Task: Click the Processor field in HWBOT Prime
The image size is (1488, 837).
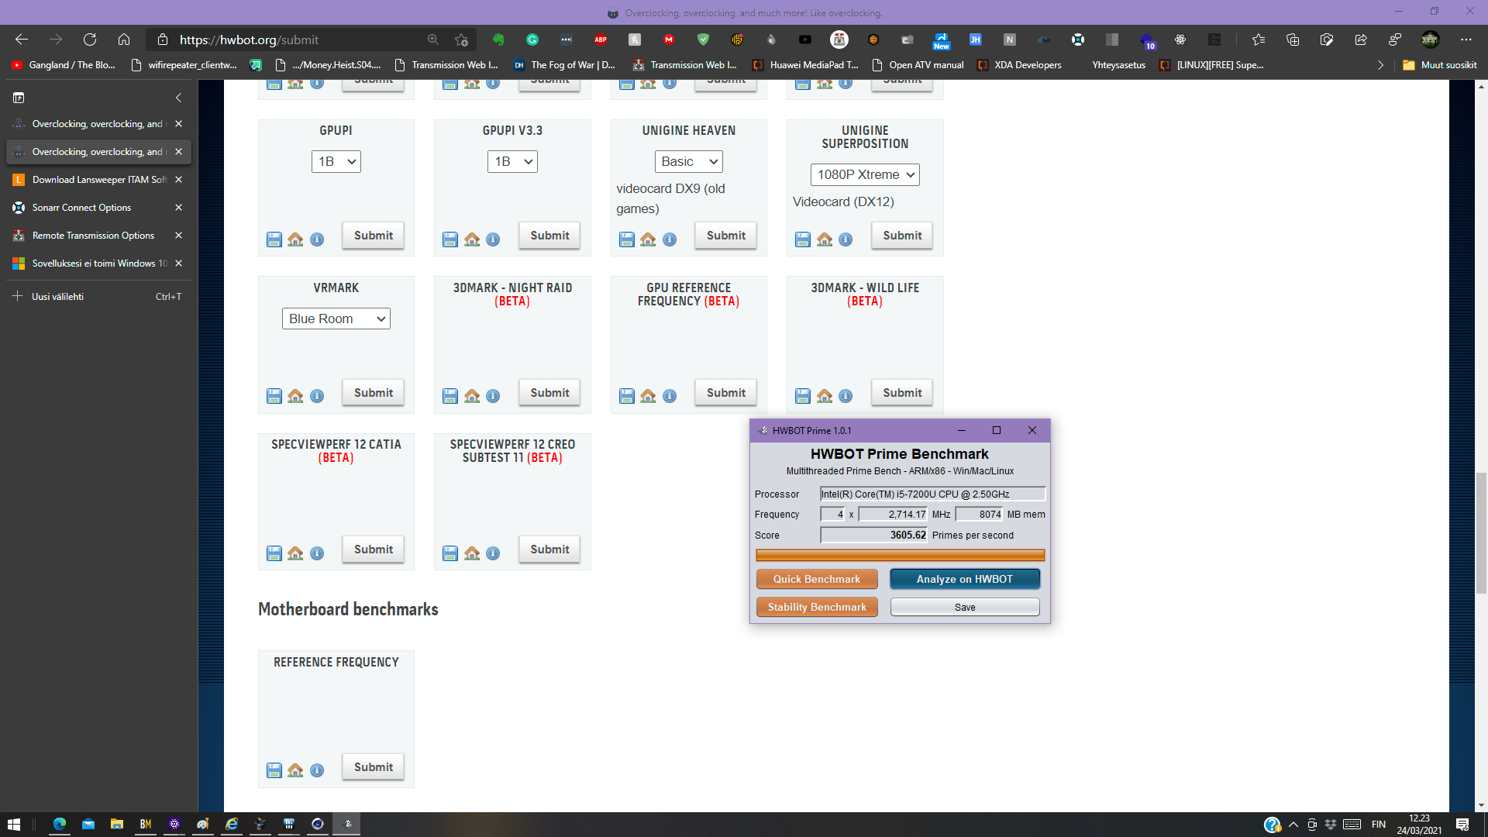Action: 932,494
